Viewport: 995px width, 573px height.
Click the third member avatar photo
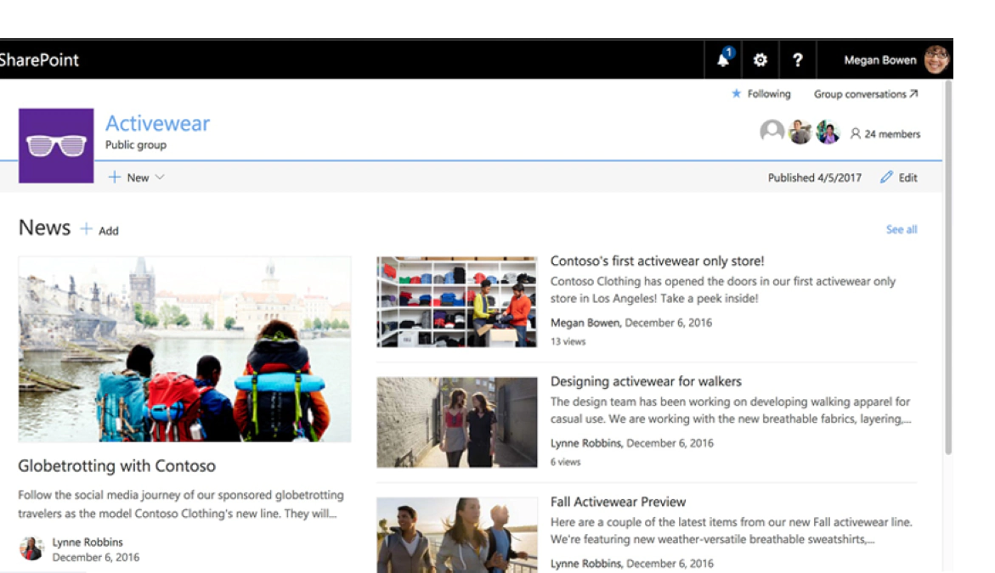click(x=828, y=132)
